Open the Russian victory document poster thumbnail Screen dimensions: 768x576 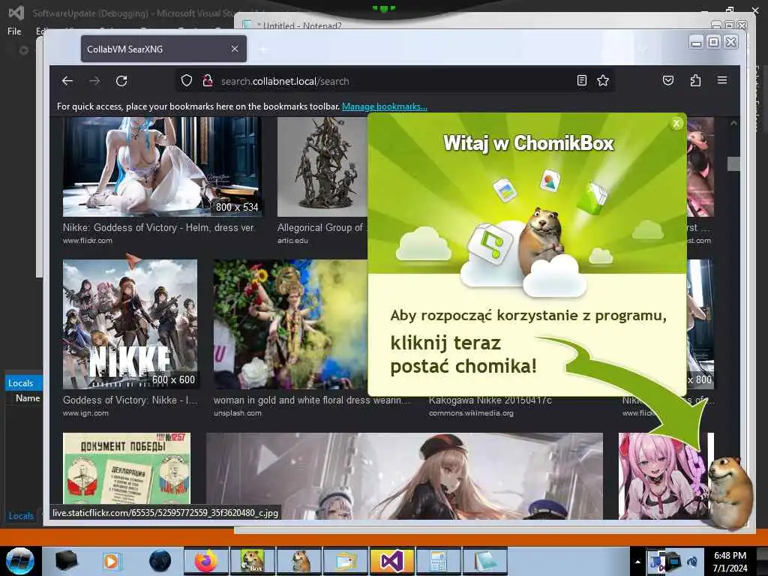click(126, 469)
